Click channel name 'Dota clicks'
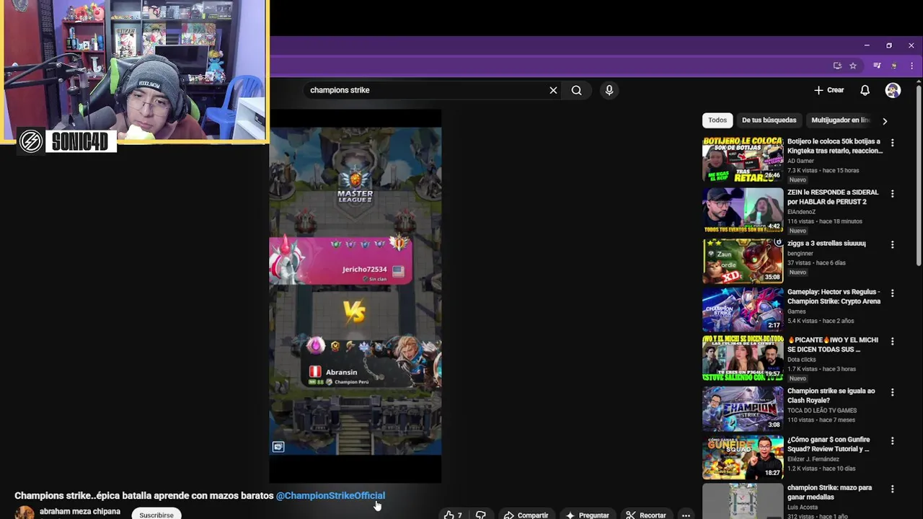Image resolution: width=923 pixels, height=519 pixels. 802,360
